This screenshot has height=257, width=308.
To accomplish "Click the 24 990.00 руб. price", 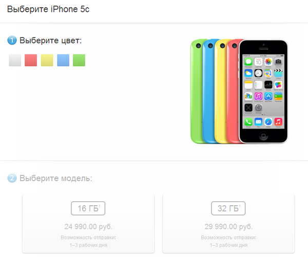I will [x=88, y=227].
